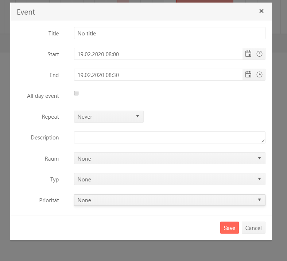Click the Event dialog heading
Image resolution: width=287 pixels, height=261 pixels.
tap(26, 12)
